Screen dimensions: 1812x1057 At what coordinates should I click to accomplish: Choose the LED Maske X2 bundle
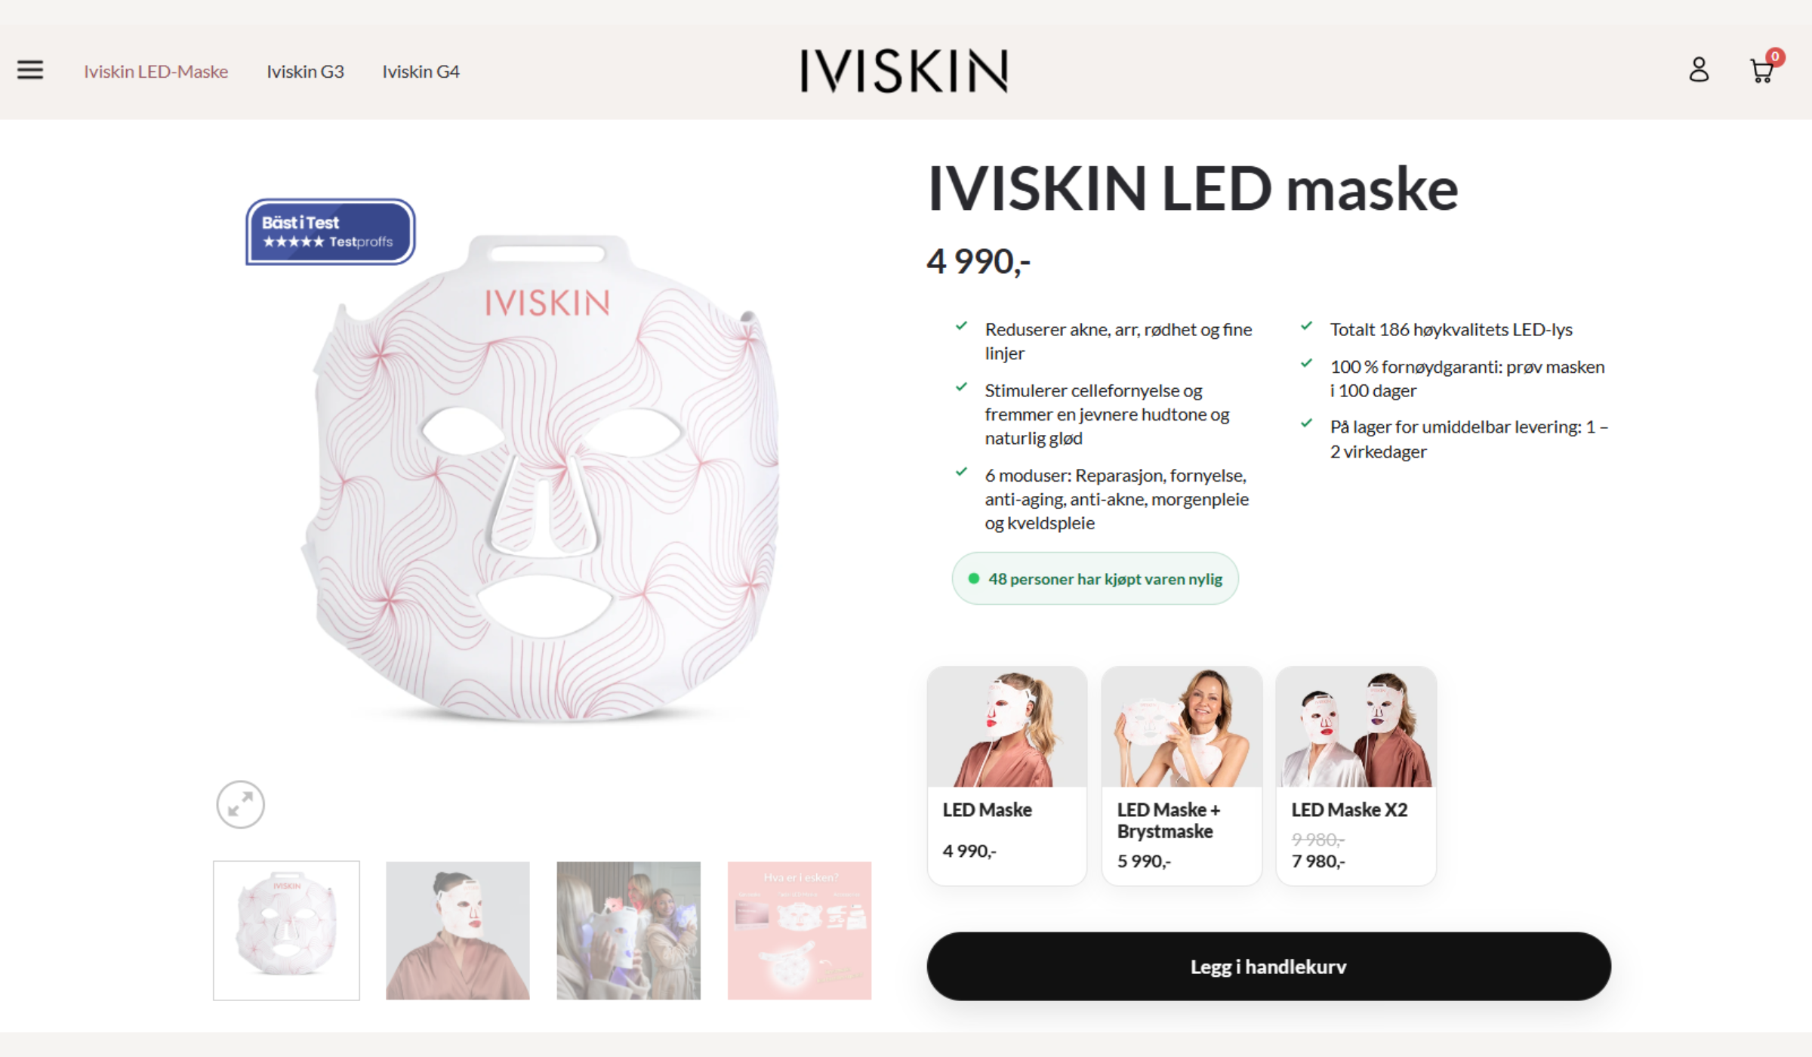(x=1356, y=775)
